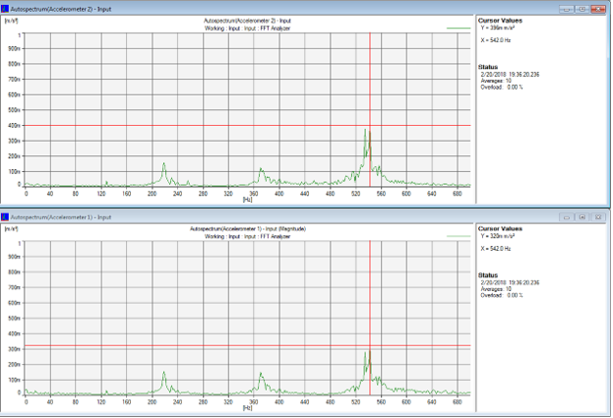Click the [m/s²] Y-axis unit label in top graph
The image size is (613, 418).
[11, 20]
